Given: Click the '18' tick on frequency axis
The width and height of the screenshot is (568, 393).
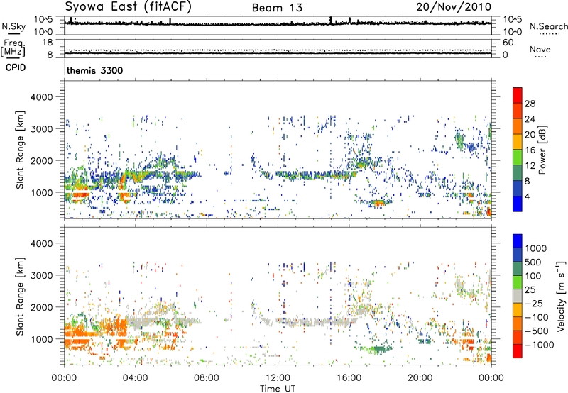Looking at the screenshot, I should pyautogui.click(x=48, y=43).
